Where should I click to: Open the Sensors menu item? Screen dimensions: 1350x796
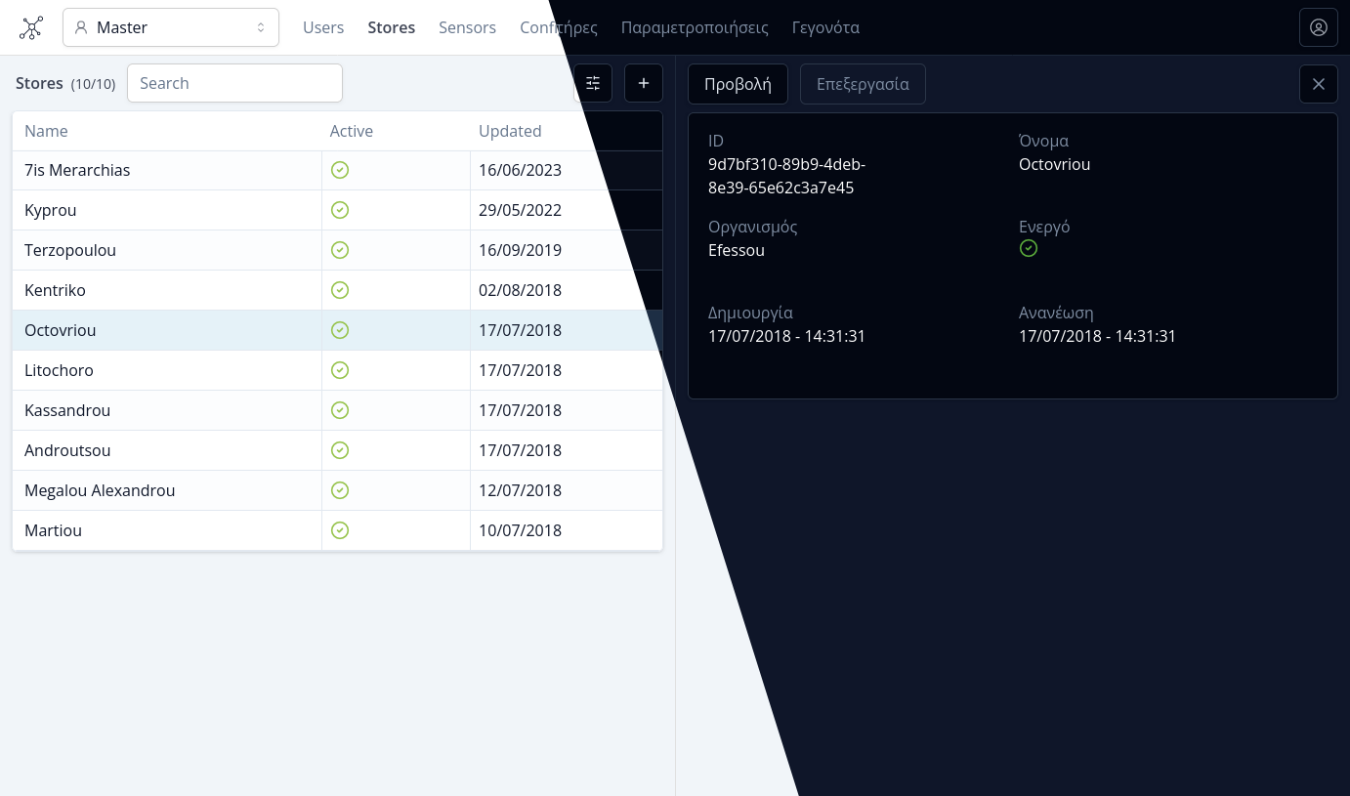tap(467, 27)
